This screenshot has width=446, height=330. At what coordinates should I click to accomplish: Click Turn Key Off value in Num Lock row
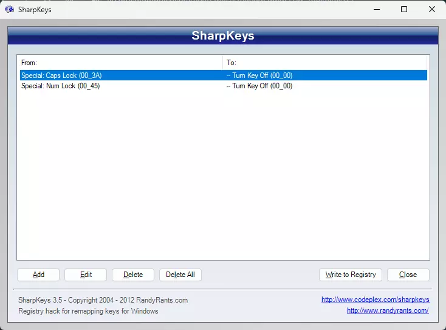(x=259, y=86)
